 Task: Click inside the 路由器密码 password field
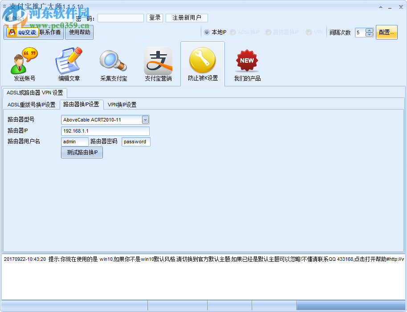[x=136, y=142]
